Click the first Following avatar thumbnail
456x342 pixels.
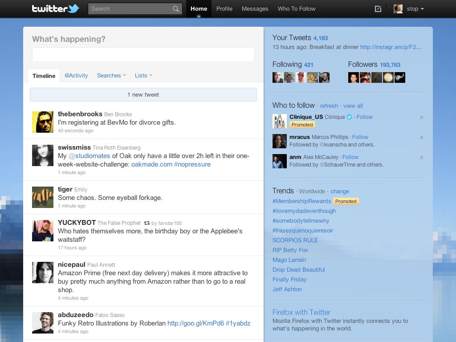278,77
